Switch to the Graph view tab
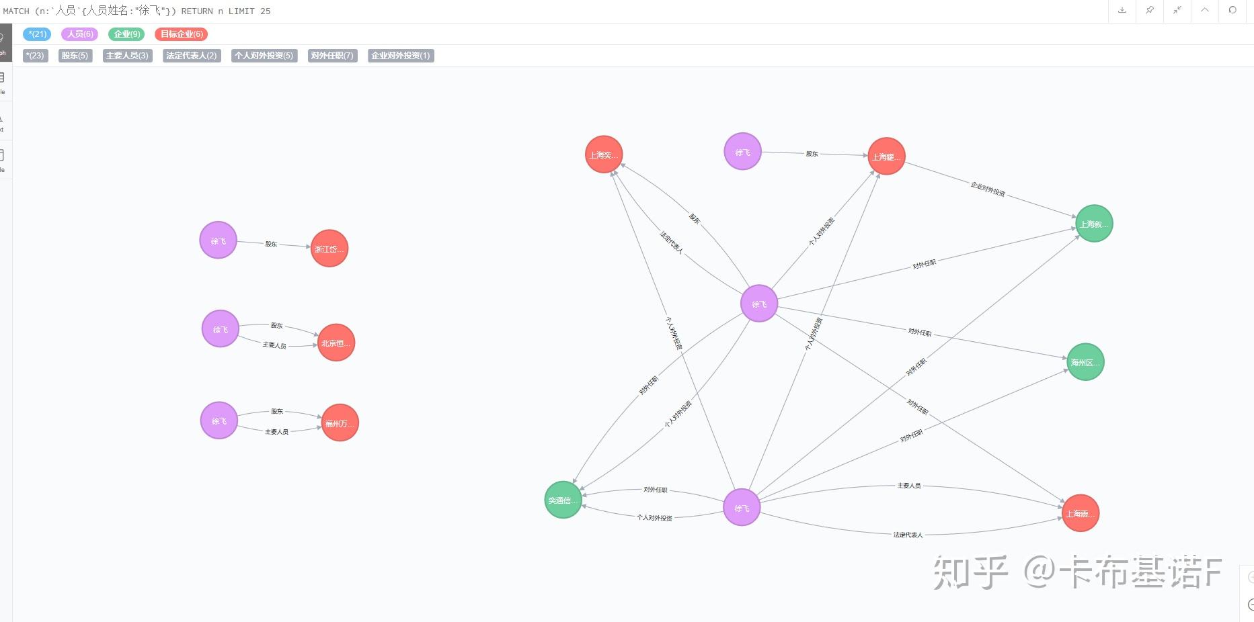Image resolution: width=1254 pixels, height=622 pixels. click(x=3, y=43)
